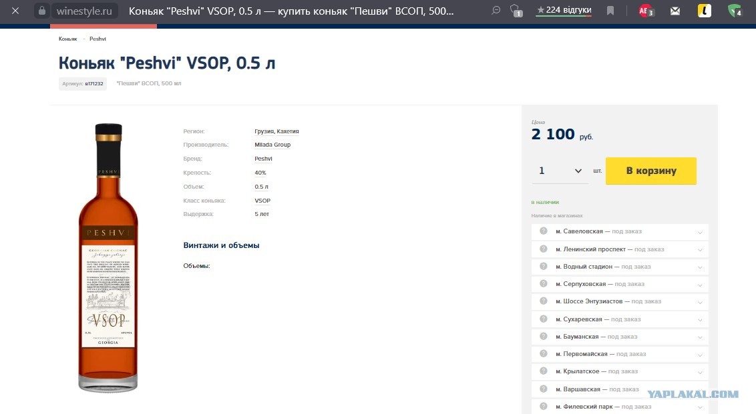The height and width of the screenshot is (414, 756).
Task: Click the Peshvi VSOP bottle image
Action: pos(108,257)
